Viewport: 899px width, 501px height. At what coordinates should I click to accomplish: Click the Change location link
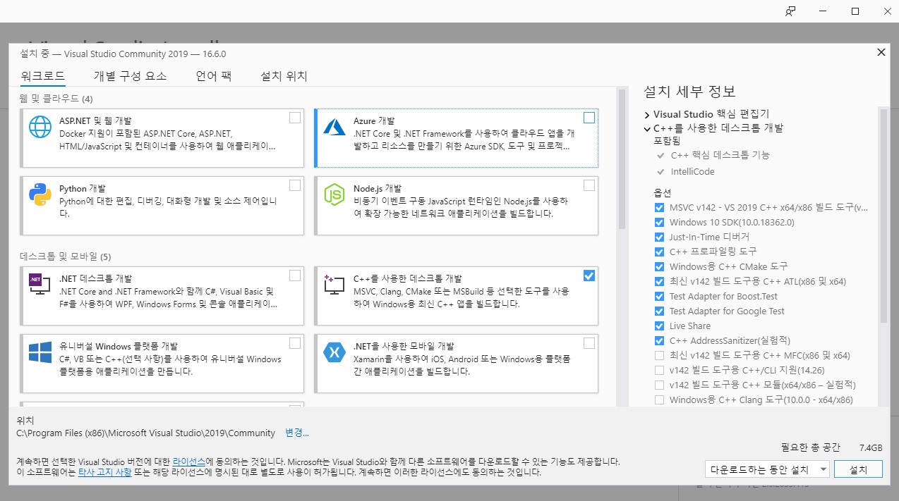point(297,433)
